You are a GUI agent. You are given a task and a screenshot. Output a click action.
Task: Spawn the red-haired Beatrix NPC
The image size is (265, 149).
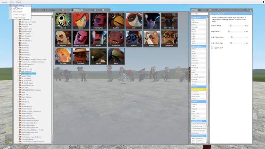[x=81, y=21]
